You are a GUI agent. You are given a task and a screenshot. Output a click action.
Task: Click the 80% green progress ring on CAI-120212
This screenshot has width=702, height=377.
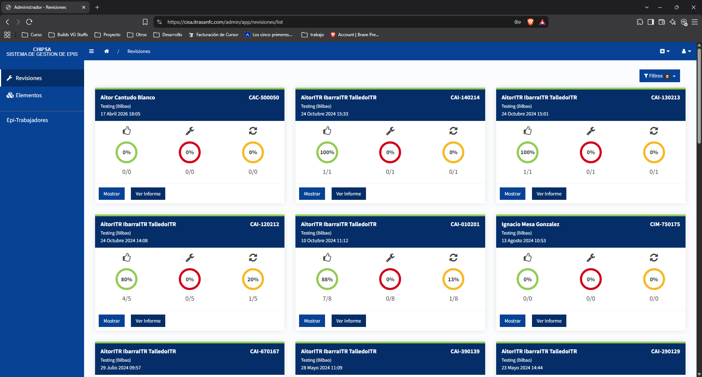pos(127,279)
